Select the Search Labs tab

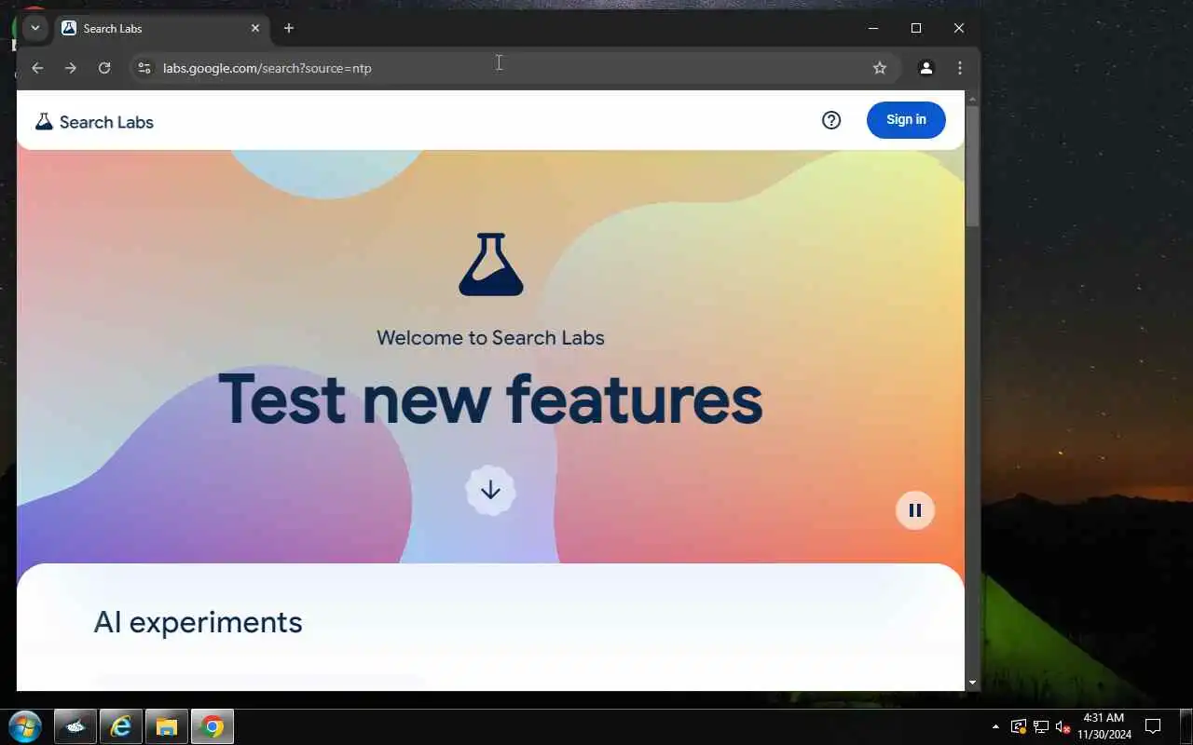click(160, 28)
